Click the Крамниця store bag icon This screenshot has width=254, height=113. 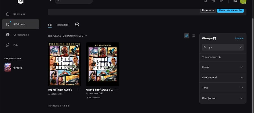[x=8, y=14]
